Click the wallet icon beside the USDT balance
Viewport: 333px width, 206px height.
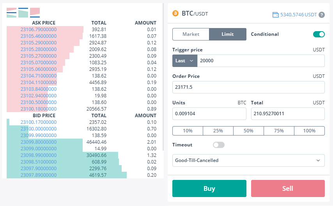[x=275, y=15]
